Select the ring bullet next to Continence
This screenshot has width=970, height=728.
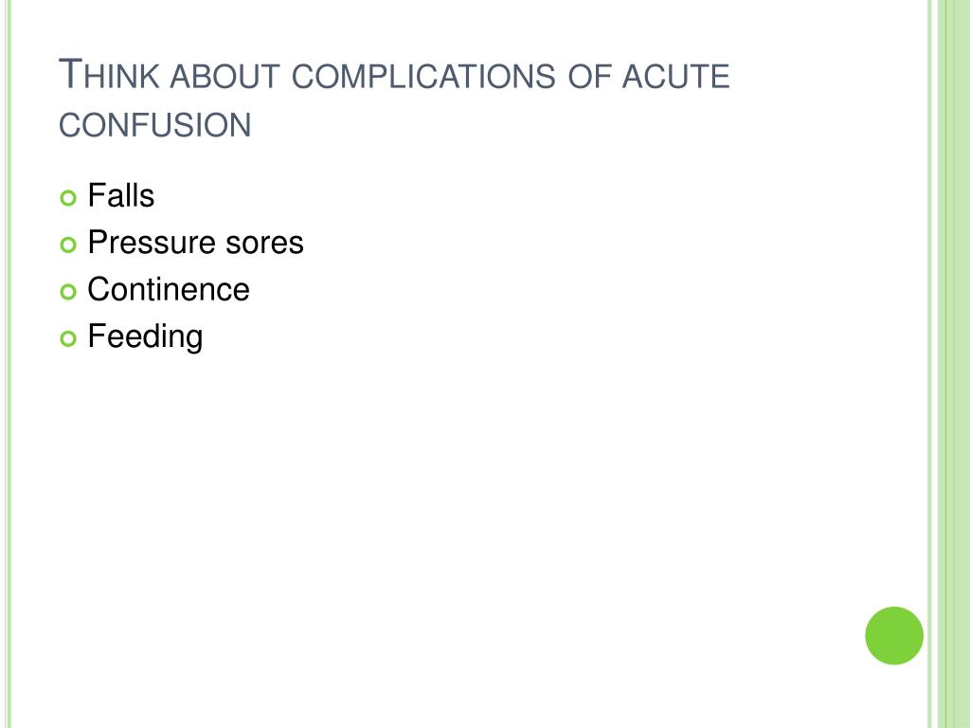point(68,292)
